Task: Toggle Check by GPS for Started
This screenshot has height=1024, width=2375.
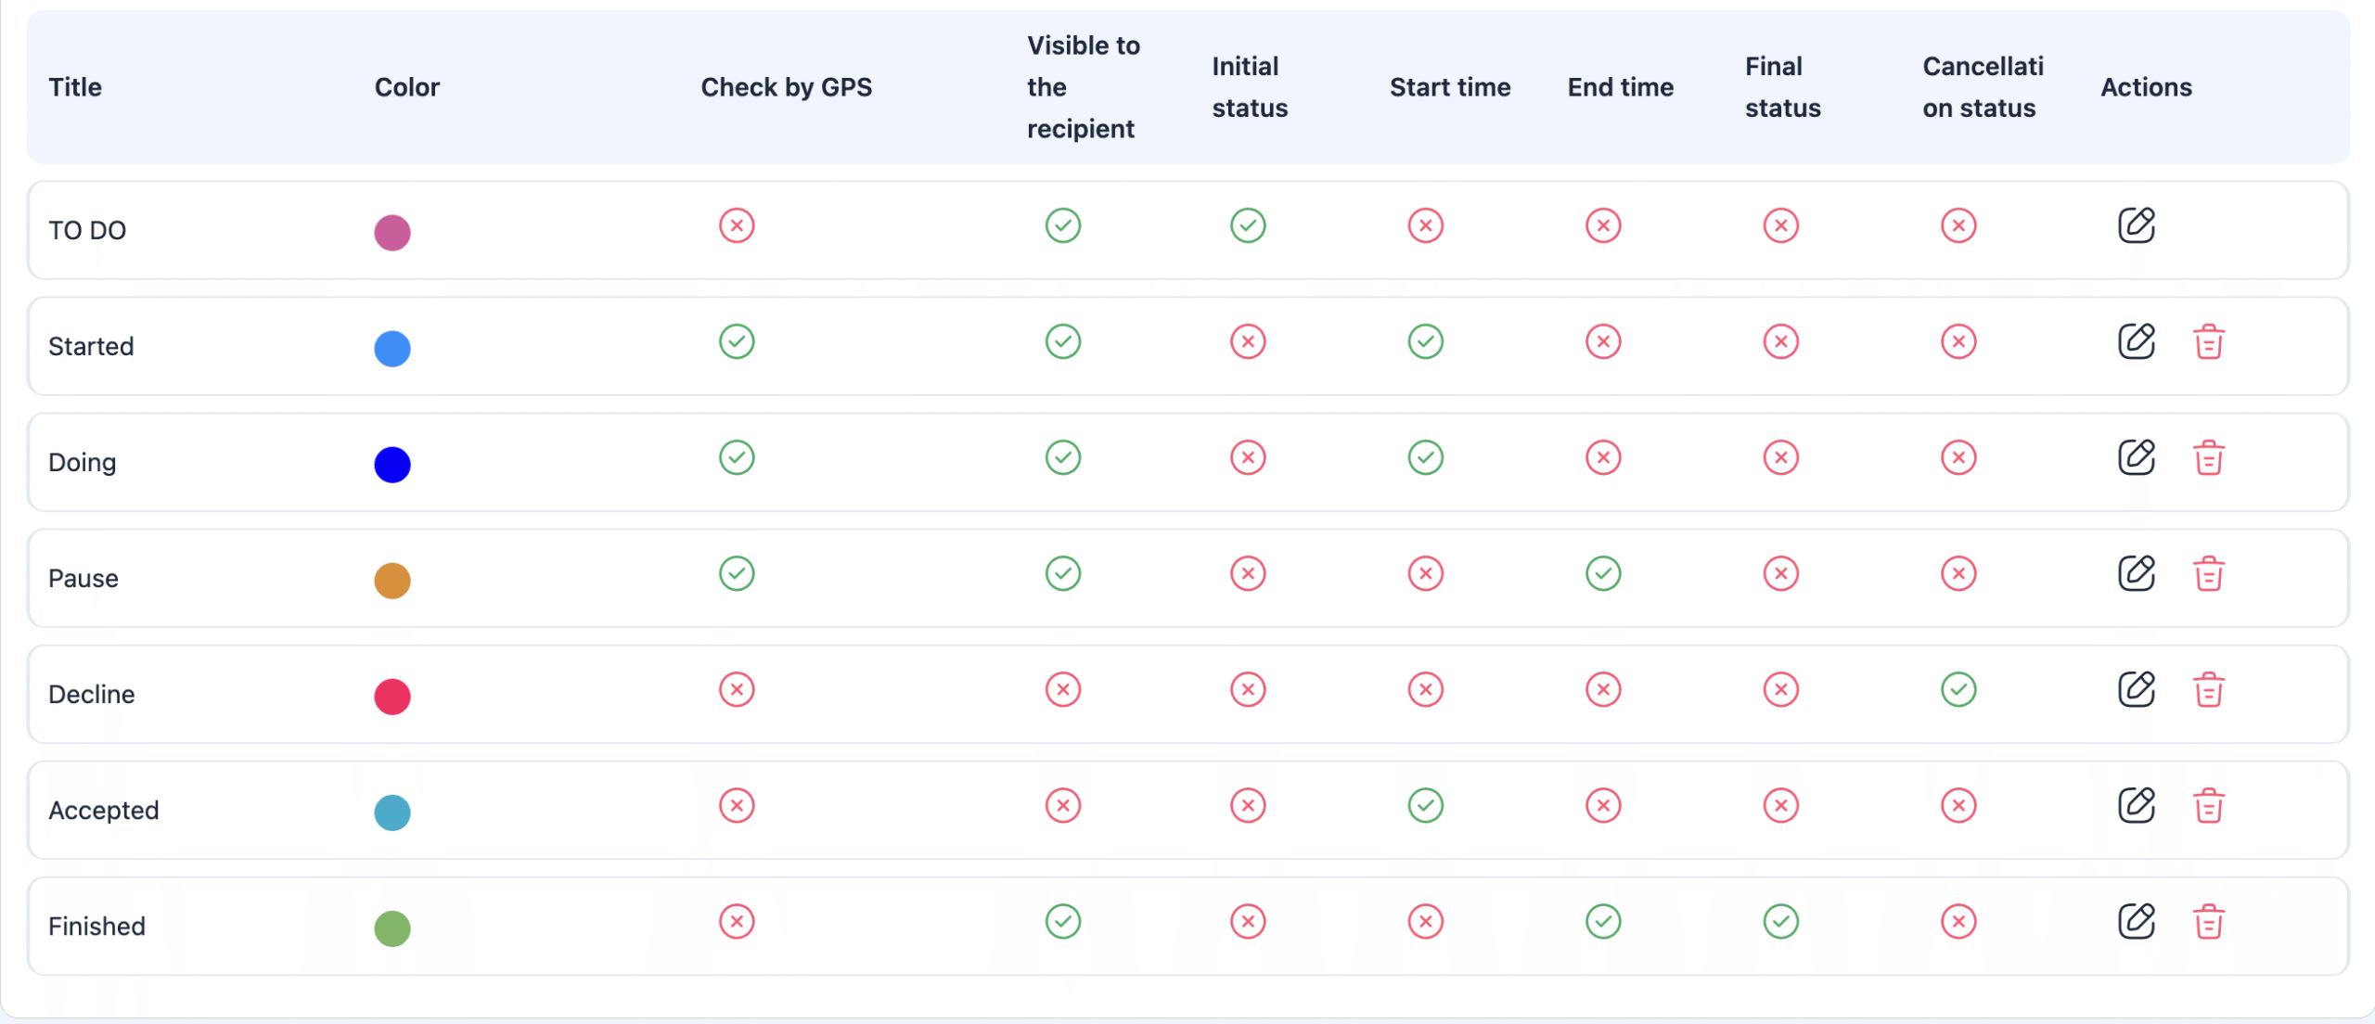Action: (737, 341)
